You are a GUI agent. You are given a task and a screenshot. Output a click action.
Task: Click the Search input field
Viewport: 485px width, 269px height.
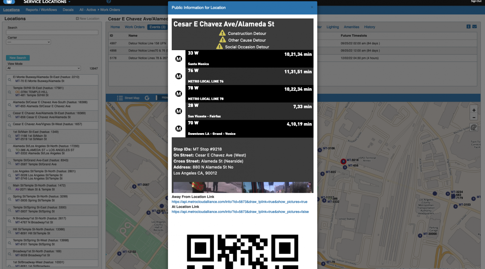(x=52, y=32)
